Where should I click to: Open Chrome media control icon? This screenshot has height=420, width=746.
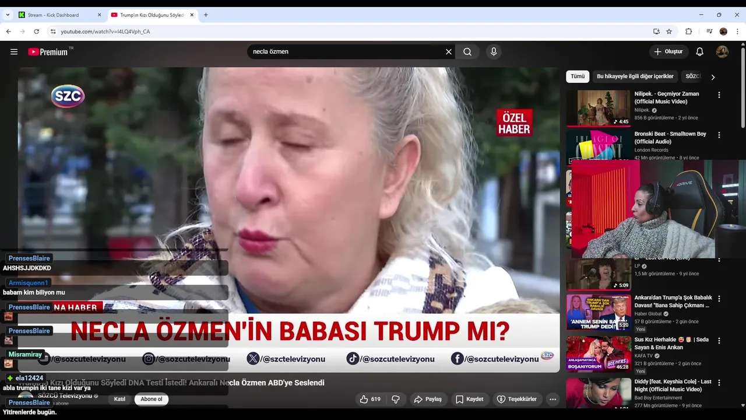pos(709,32)
